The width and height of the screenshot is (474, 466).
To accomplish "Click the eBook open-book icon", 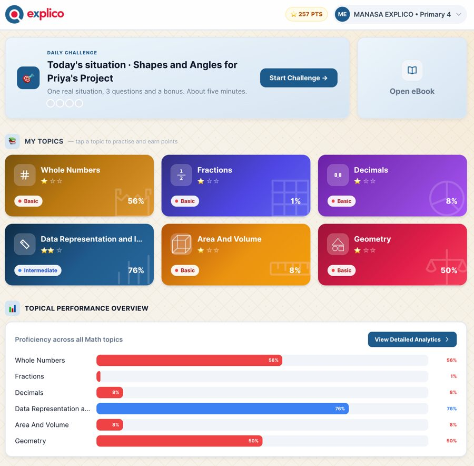I will click(x=412, y=70).
